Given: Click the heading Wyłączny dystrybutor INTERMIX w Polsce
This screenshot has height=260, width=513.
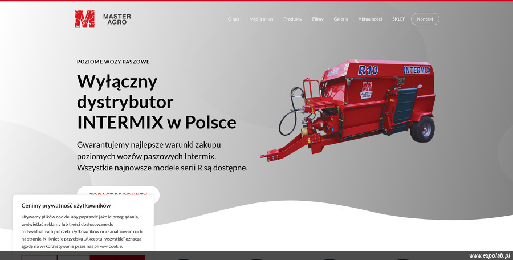Looking at the screenshot, I should tap(156, 102).
